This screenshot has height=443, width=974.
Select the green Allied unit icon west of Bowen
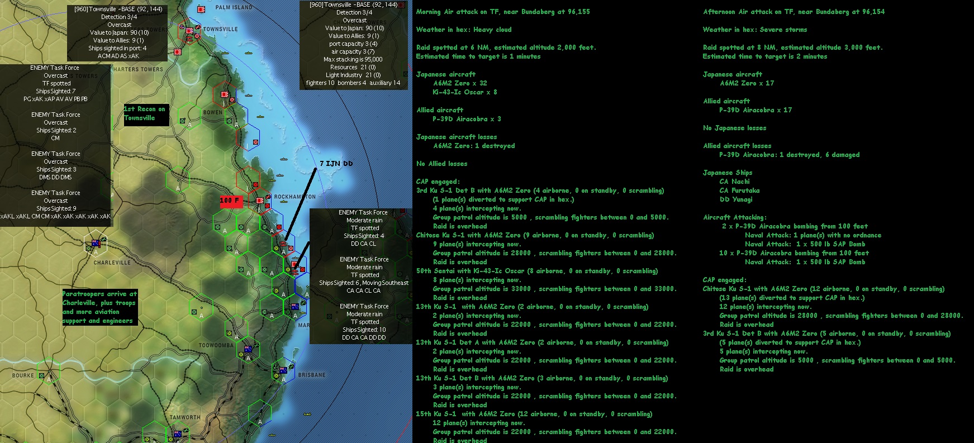tap(182, 120)
